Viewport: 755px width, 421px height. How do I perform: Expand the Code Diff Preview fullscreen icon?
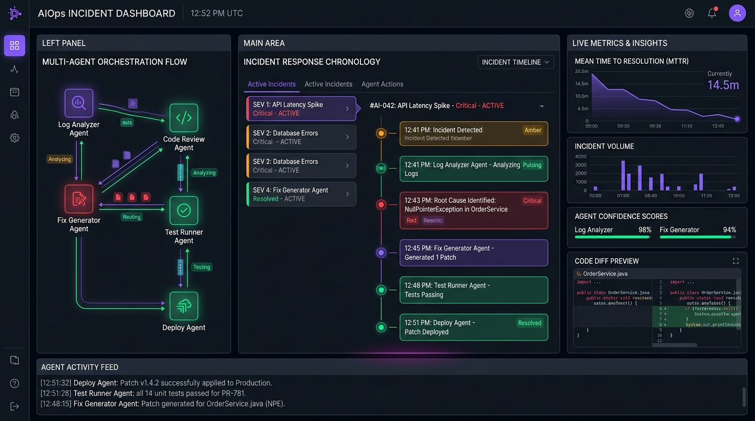coord(736,261)
